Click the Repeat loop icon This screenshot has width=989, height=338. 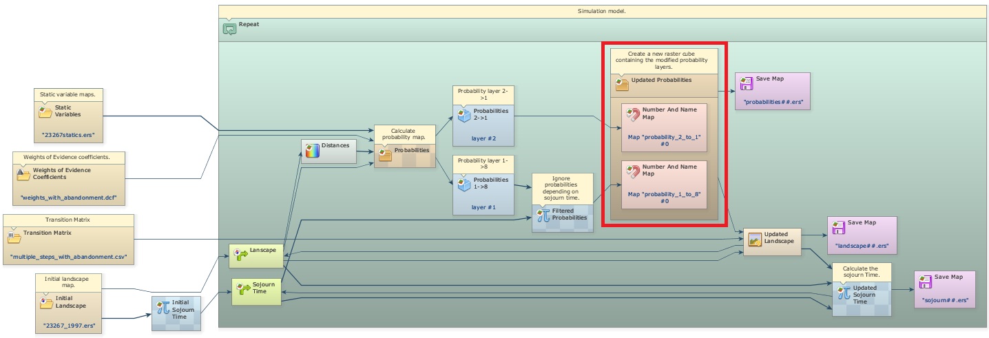click(229, 29)
